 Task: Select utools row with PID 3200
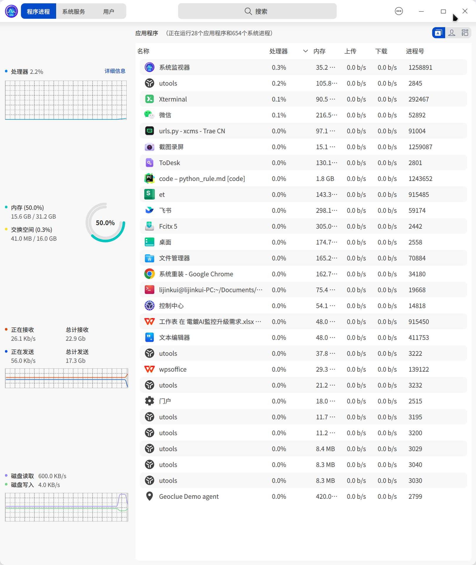click(303, 433)
